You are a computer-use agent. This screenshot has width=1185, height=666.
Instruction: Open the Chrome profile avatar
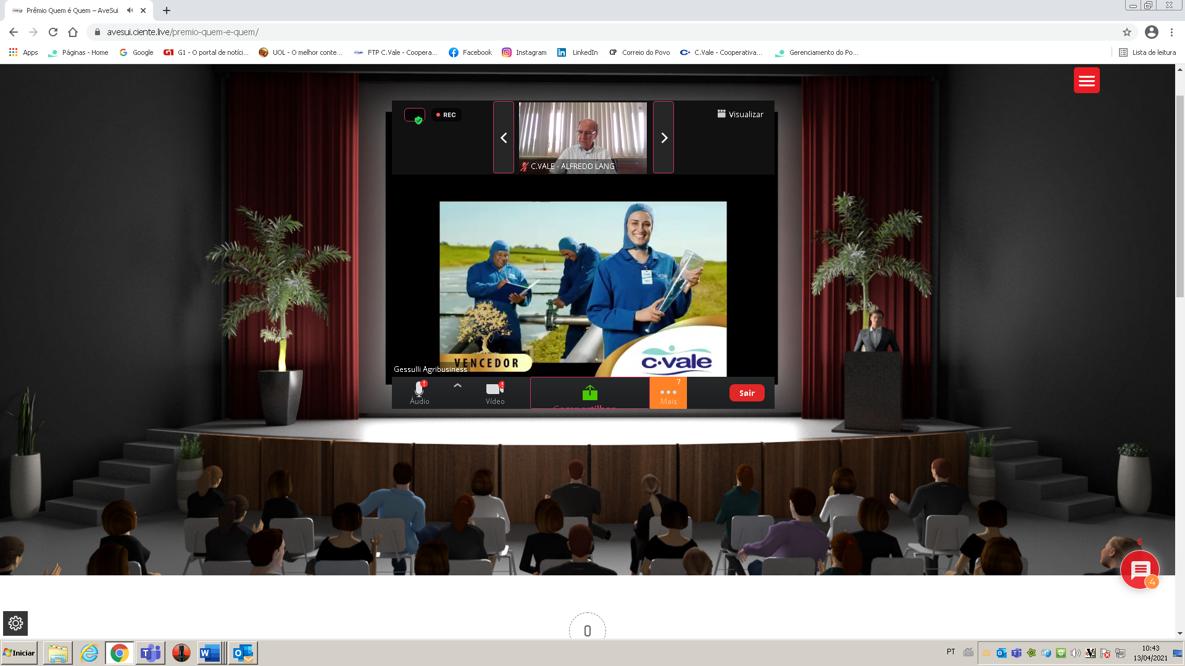point(1152,32)
